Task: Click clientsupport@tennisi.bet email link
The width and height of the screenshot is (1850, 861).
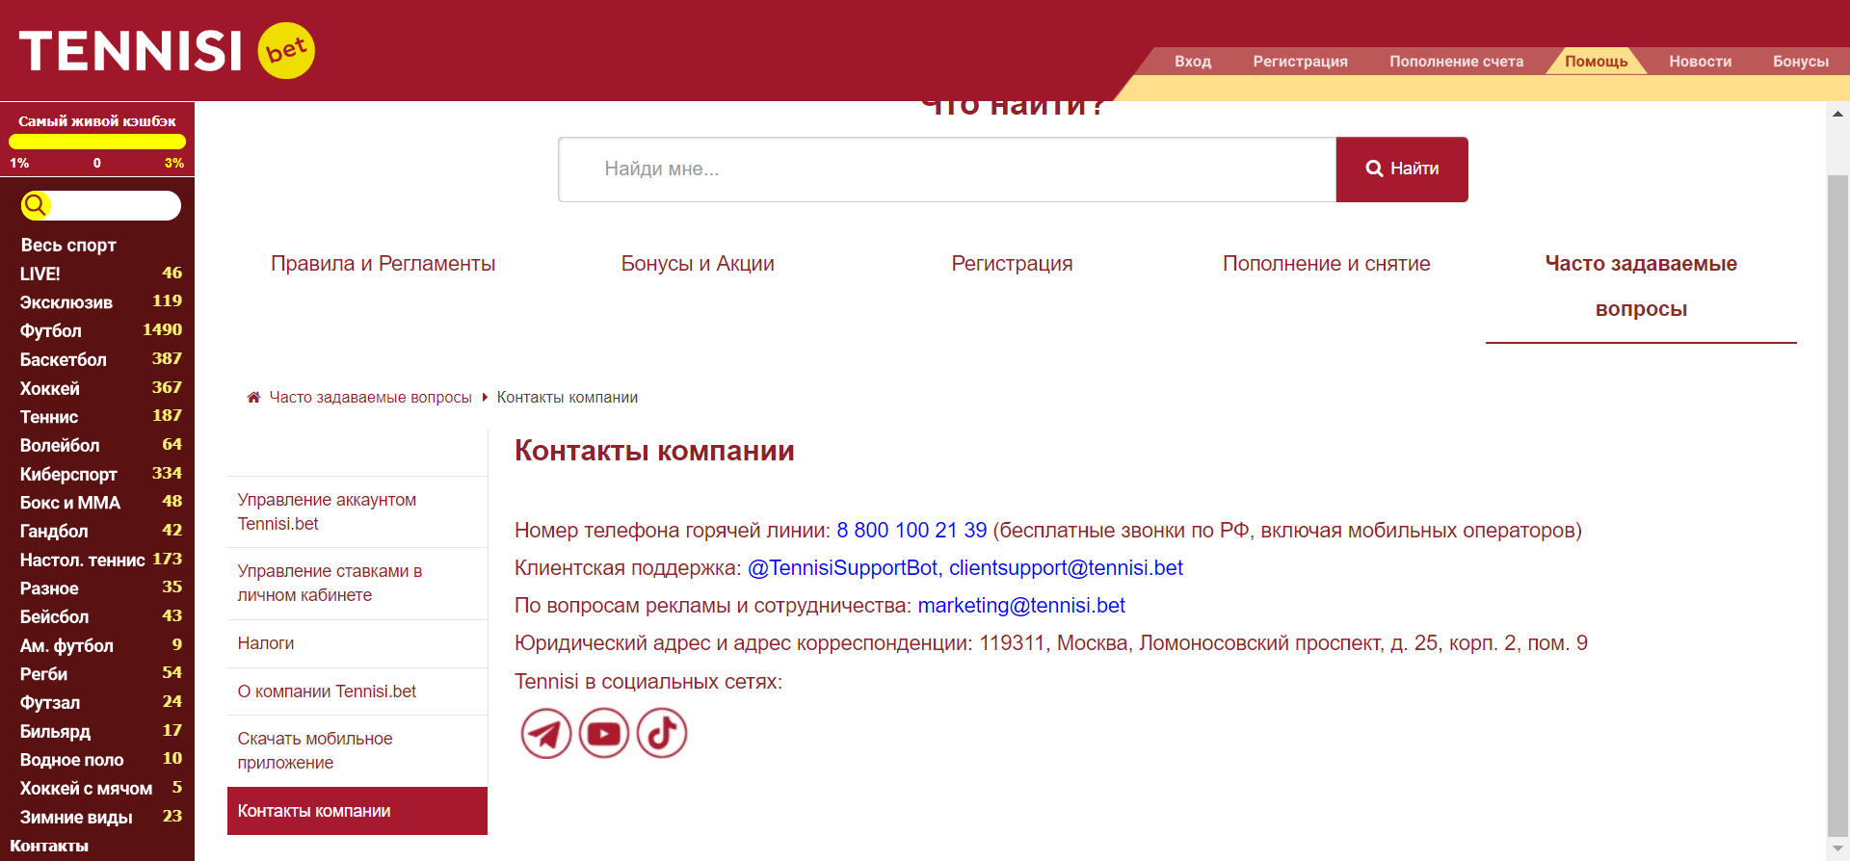Action: click(1066, 568)
